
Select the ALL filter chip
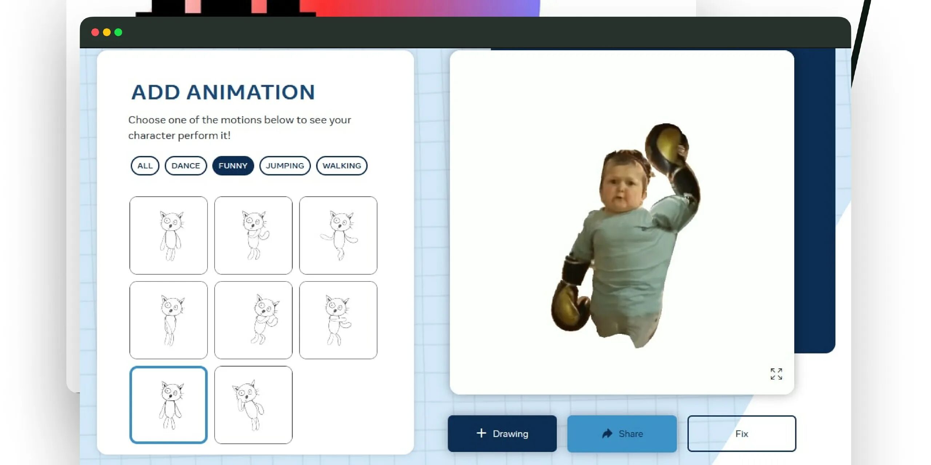pos(145,166)
